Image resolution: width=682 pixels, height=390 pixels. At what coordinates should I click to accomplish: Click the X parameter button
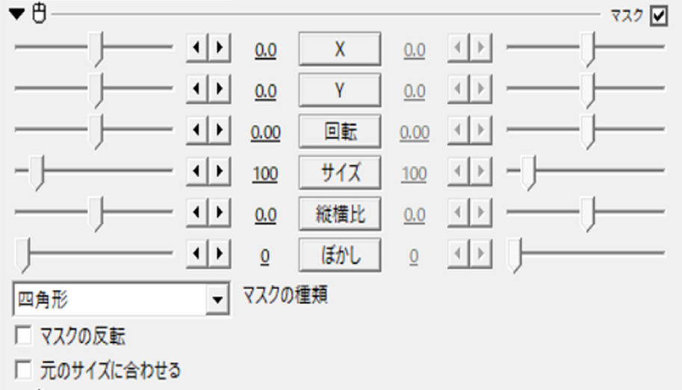click(x=340, y=49)
